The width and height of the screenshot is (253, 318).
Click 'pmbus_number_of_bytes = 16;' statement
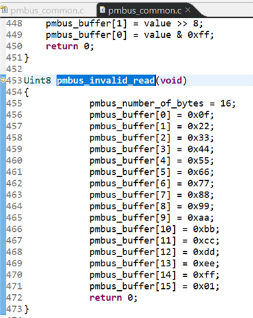click(163, 103)
